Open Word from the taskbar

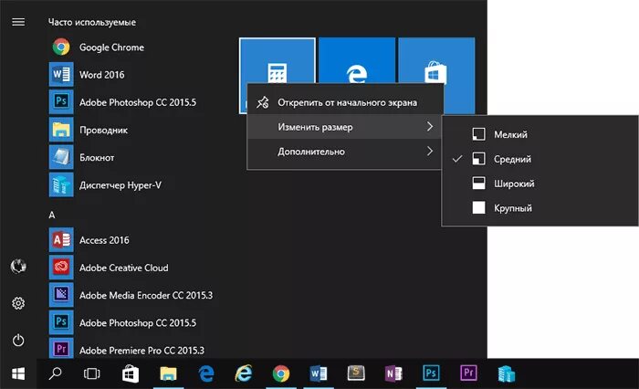(x=319, y=373)
